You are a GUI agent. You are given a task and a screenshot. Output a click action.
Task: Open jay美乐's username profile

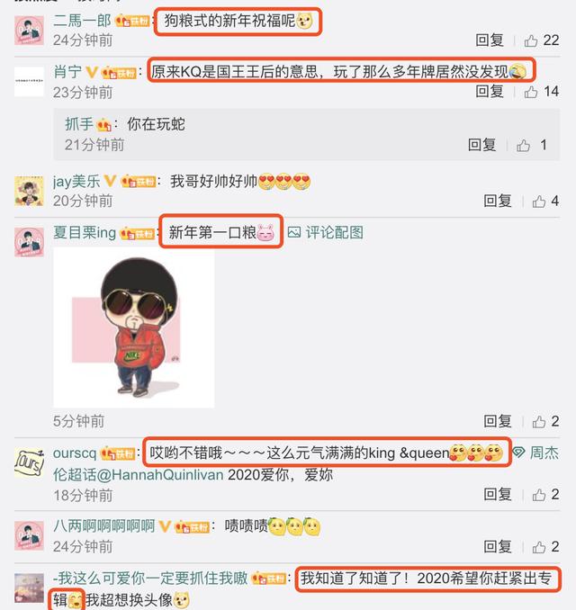pyautogui.click(x=76, y=181)
